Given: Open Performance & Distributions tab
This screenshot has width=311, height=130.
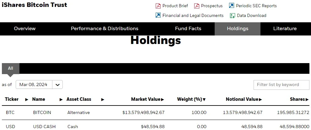Looking at the screenshot, I should point(105,29).
